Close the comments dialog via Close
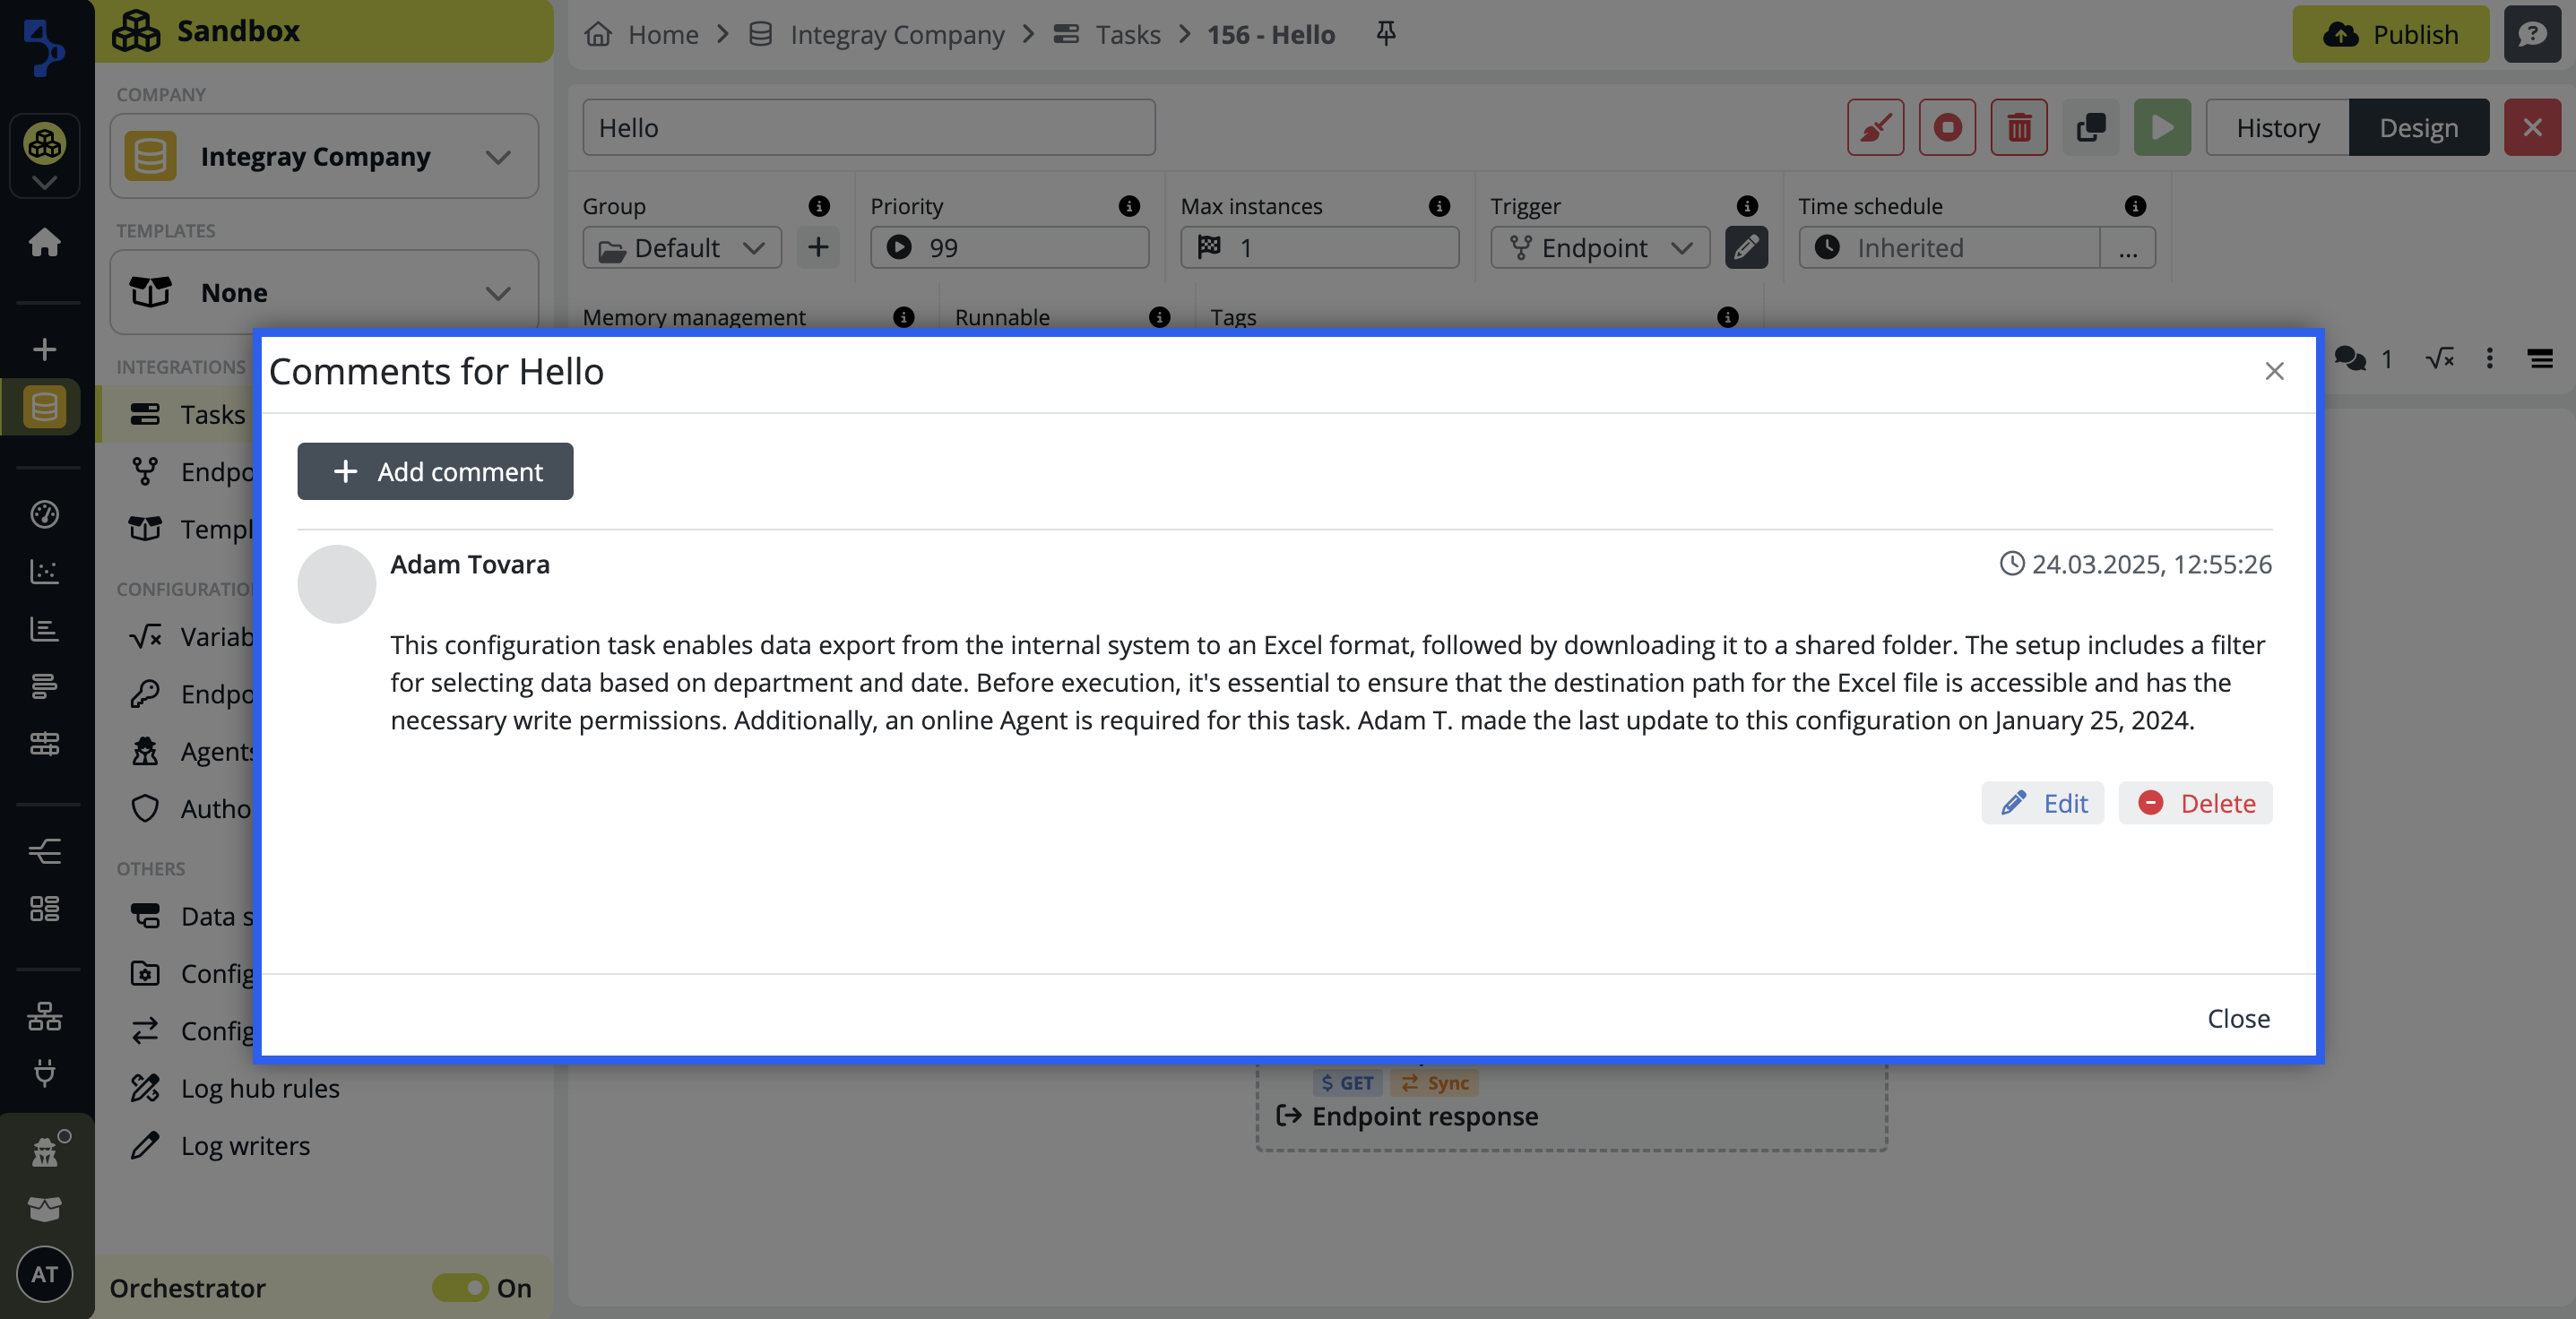The image size is (2576, 1319). (2238, 1018)
